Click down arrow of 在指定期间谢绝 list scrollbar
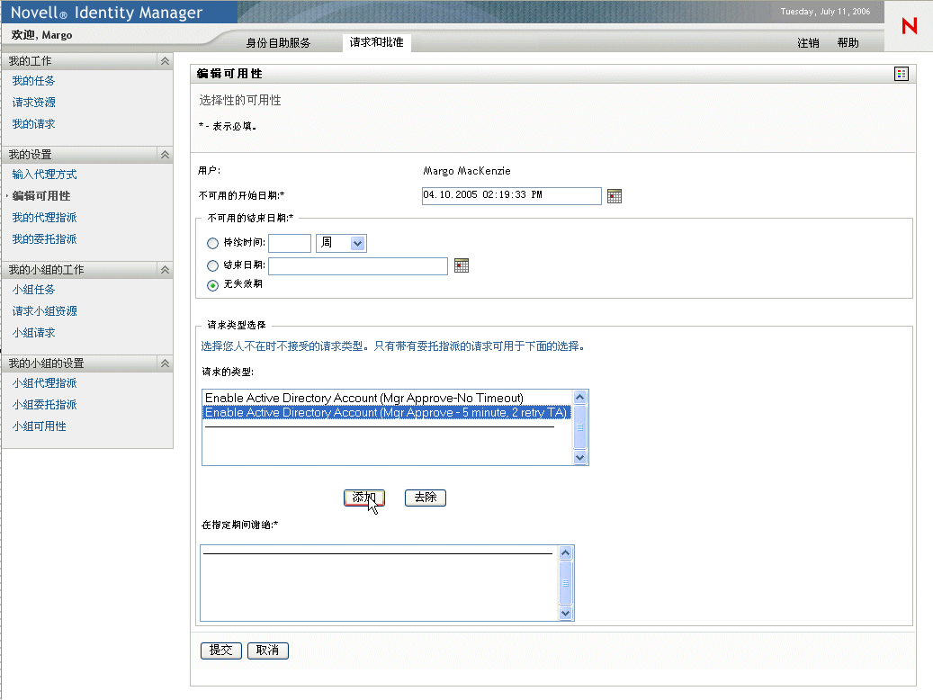 click(565, 614)
